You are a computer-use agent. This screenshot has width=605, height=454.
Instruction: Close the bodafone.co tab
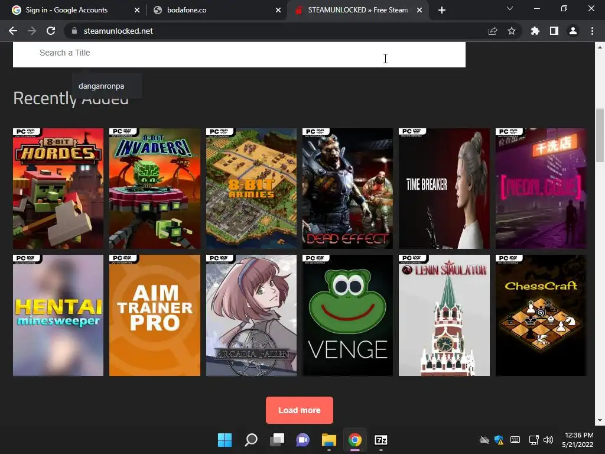pyautogui.click(x=278, y=10)
